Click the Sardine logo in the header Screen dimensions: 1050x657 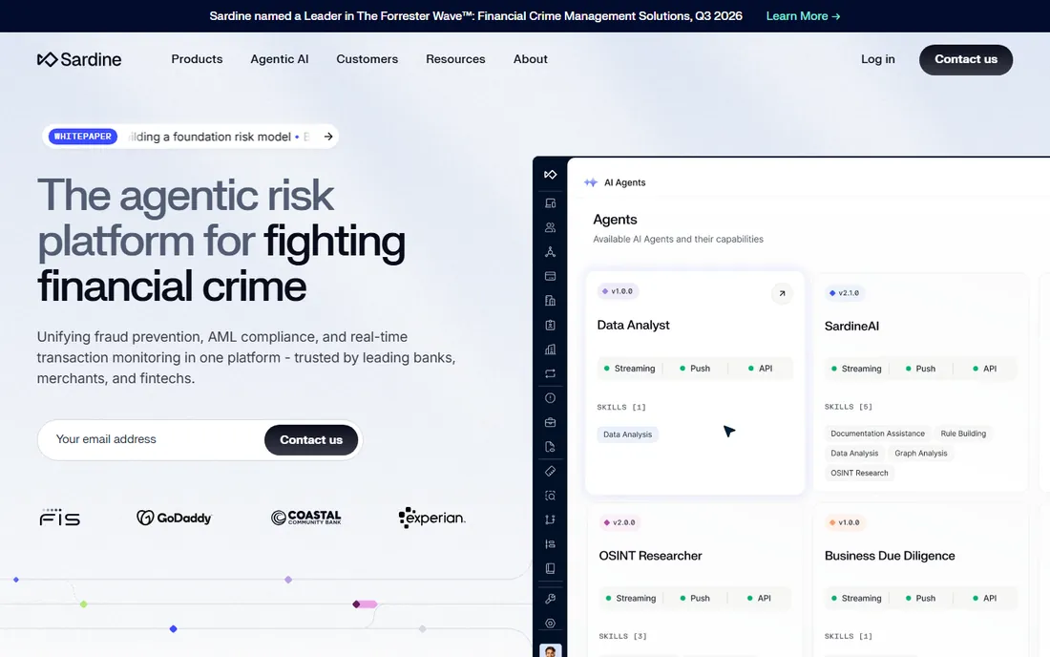(x=79, y=59)
